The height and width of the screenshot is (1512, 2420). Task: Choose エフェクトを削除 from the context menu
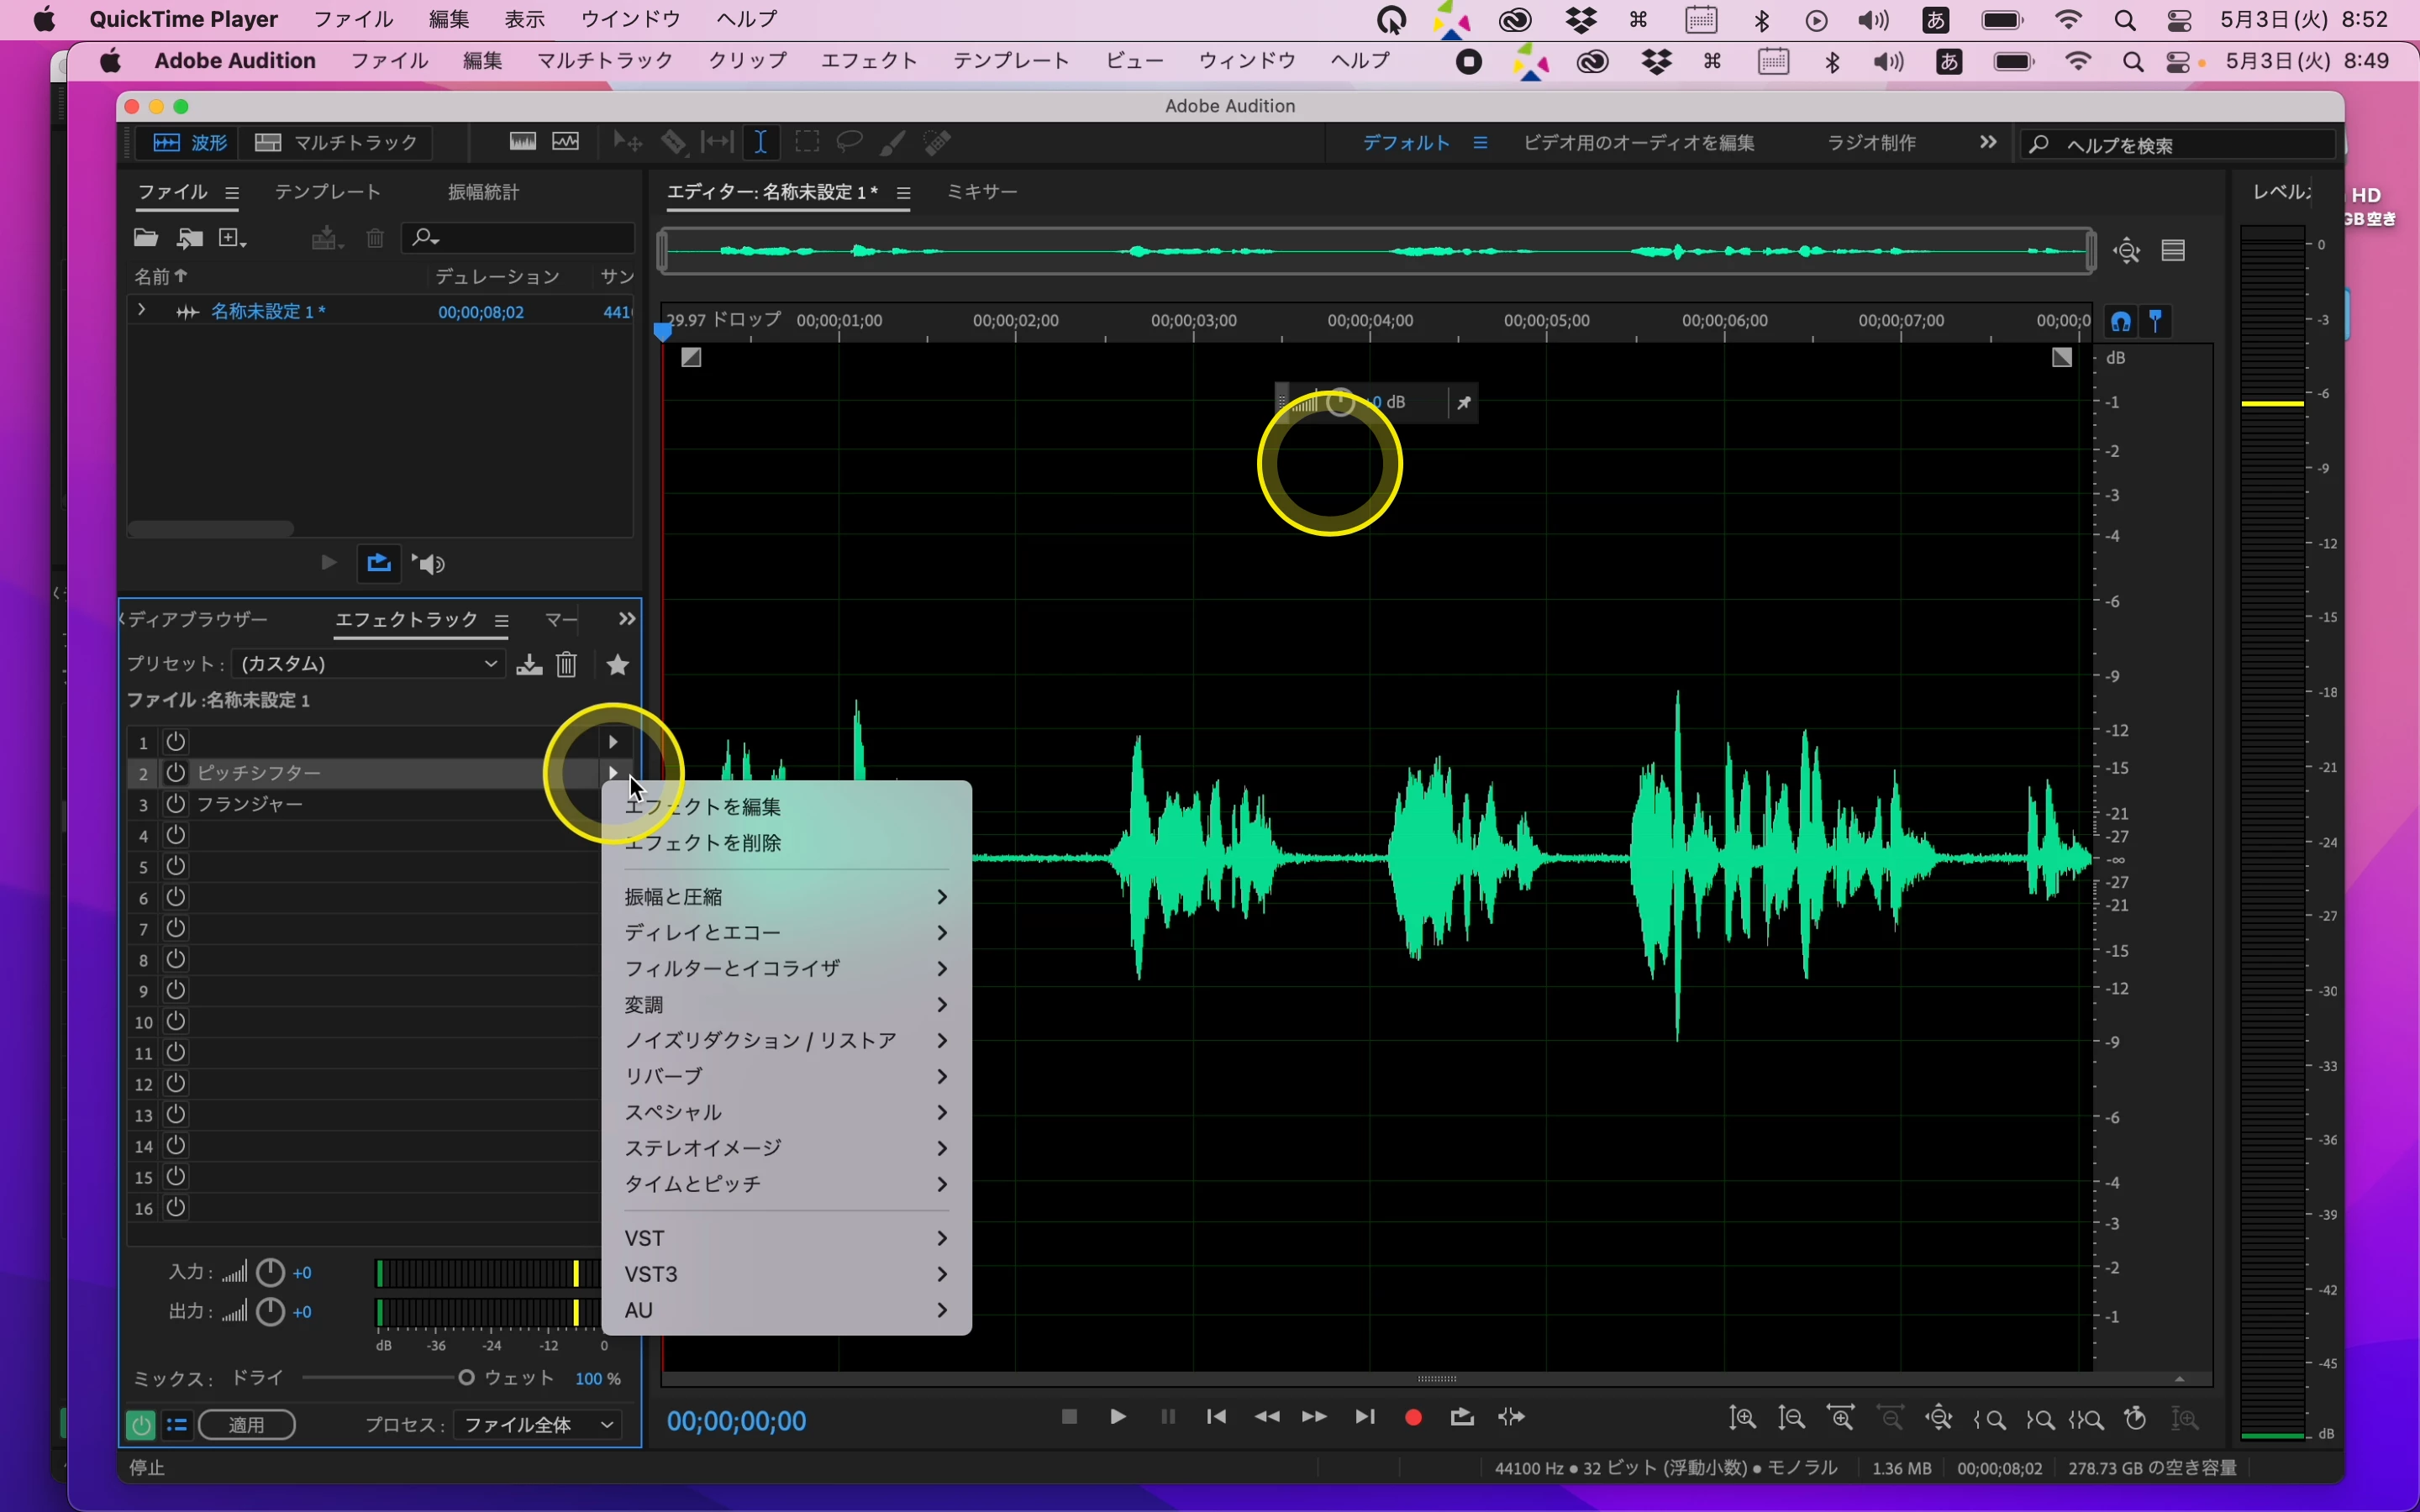click(x=703, y=843)
